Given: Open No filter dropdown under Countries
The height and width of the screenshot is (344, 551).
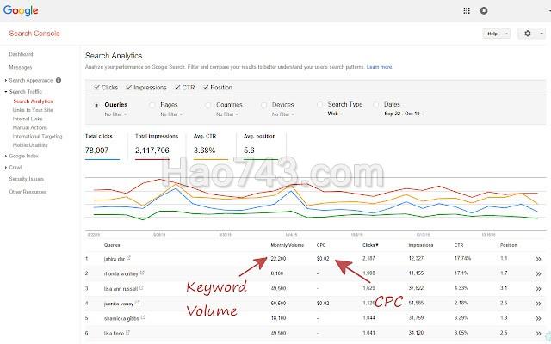Looking at the screenshot, I should click(227, 114).
